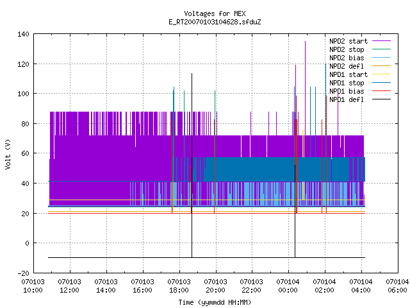Click the orange line sample for NPD2 defl
Image resolution: width=410 pixels, height=308 pixels.
(x=382, y=66)
